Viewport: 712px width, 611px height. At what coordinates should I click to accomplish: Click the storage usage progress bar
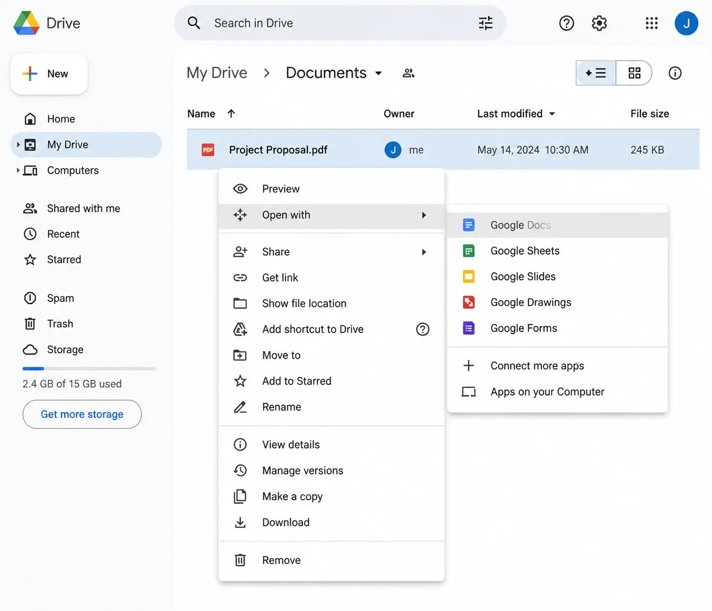89,369
